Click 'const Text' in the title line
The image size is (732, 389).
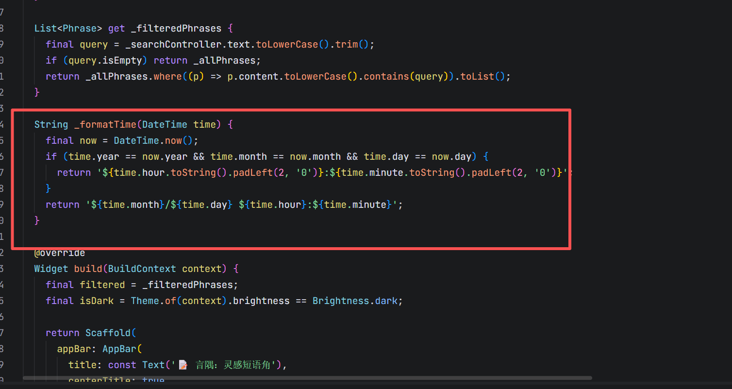pyautogui.click(x=136, y=365)
